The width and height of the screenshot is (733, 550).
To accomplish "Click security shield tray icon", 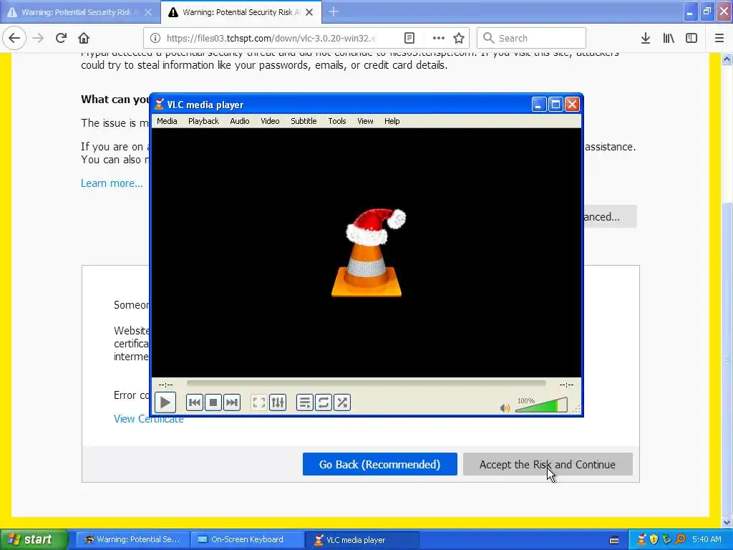I will pyautogui.click(x=654, y=539).
